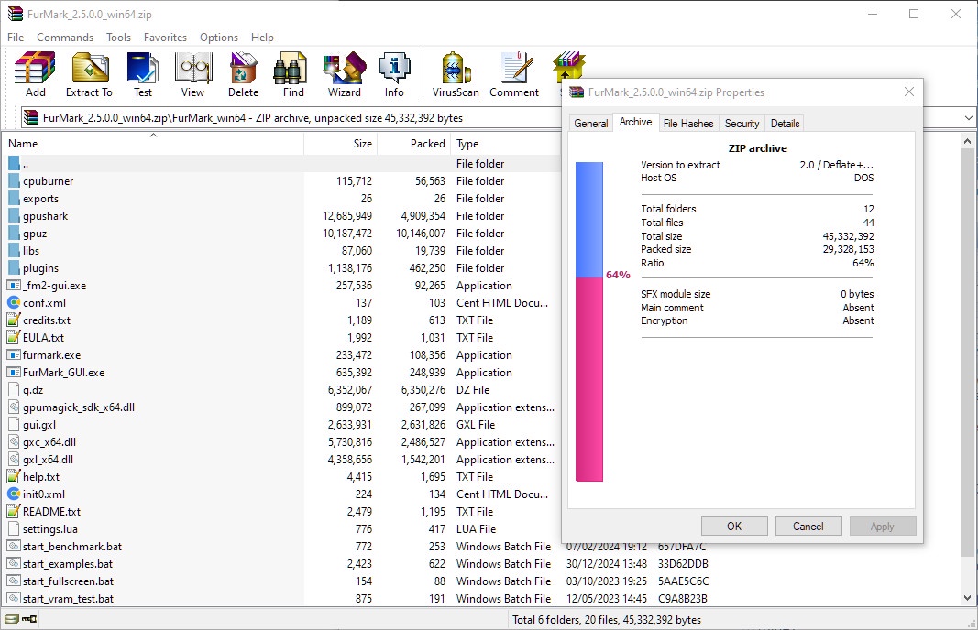This screenshot has height=630, width=978.
Task: Sort file list by Packed column
Action: point(414,144)
